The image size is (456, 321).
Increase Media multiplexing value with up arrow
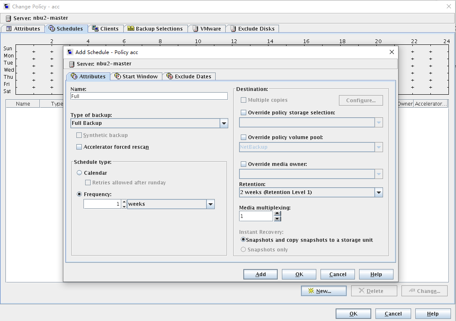coord(277,214)
